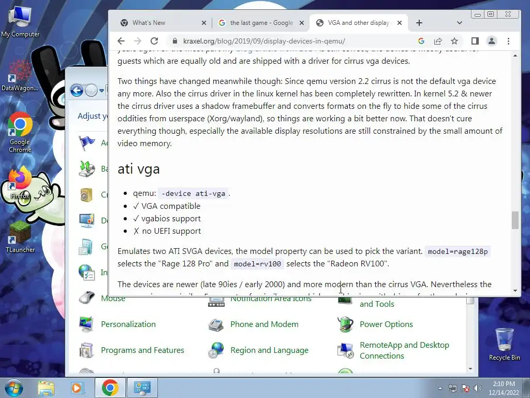Open RemoteApp and Desktop Connections

(404, 350)
